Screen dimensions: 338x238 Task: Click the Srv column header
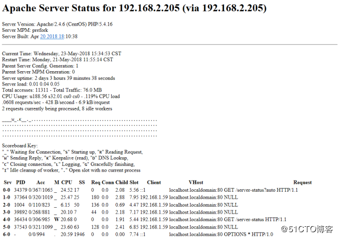pos(7,182)
